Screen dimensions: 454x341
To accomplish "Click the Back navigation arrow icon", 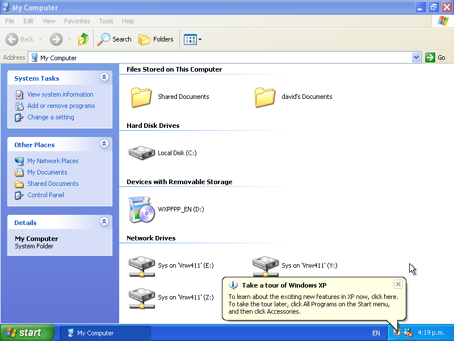I will coord(12,39).
